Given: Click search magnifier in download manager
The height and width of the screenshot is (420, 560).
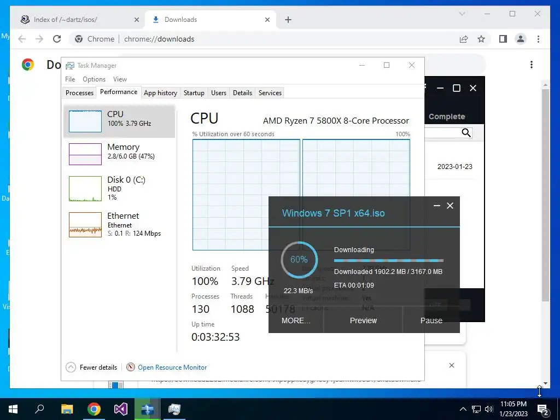Looking at the screenshot, I should pyautogui.click(x=466, y=133).
